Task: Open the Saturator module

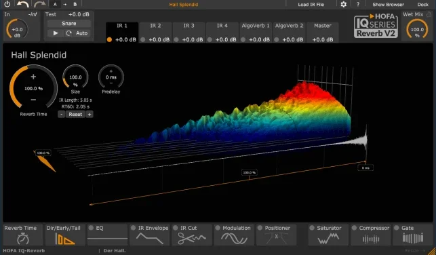Action: (x=328, y=235)
